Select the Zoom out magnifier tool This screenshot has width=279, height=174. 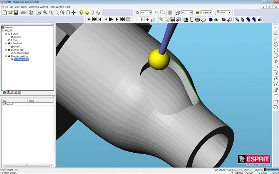pos(57,13)
